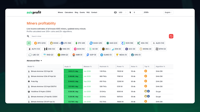Click the NEXA coin icon

117,55
